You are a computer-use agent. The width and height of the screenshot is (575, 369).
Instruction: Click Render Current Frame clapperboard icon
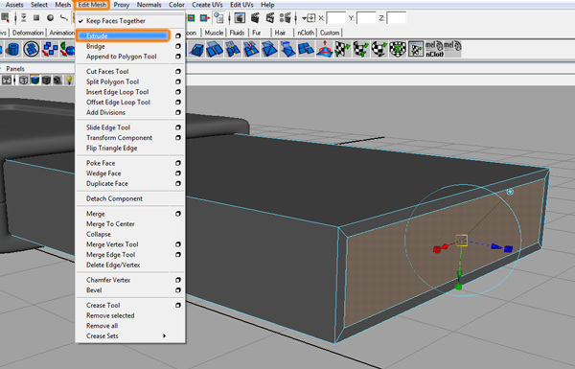[x=255, y=17]
